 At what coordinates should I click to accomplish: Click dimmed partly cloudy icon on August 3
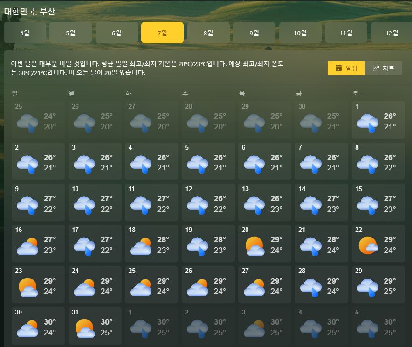coord(254,329)
